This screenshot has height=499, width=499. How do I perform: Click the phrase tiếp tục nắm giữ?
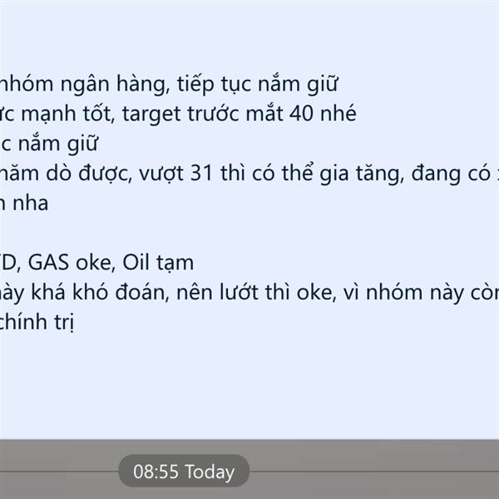(x=257, y=84)
